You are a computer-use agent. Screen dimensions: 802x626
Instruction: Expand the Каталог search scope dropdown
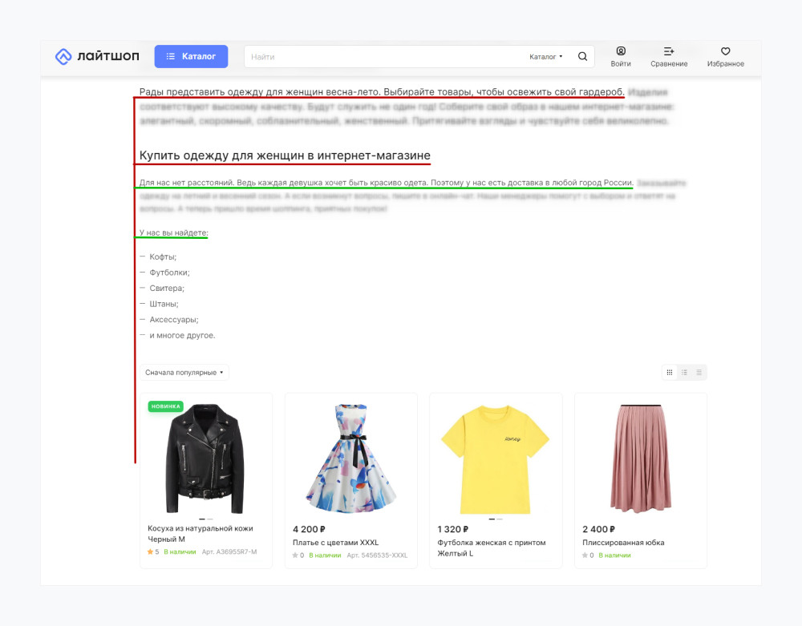pyautogui.click(x=545, y=57)
